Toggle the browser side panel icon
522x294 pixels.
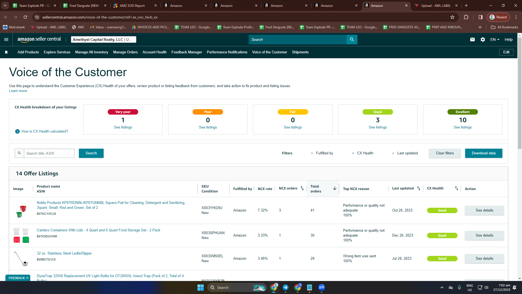click(481, 17)
